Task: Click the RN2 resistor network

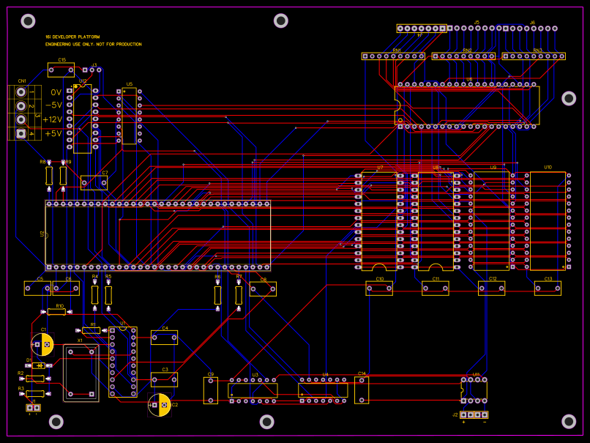Action: coord(465,56)
